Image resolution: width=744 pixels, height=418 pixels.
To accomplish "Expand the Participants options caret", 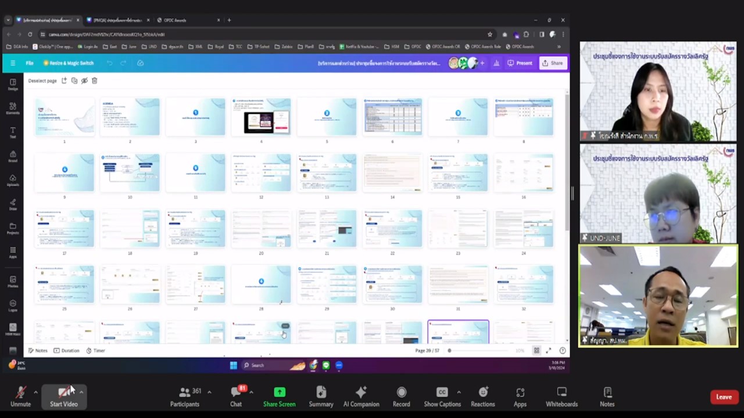I will (x=209, y=392).
